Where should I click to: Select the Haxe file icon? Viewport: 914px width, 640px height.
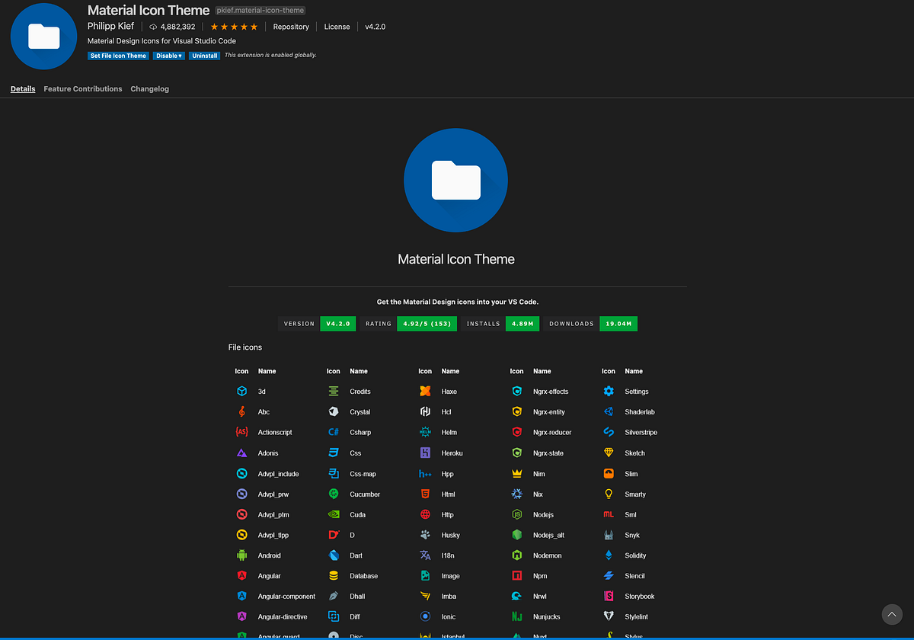(x=425, y=391)
